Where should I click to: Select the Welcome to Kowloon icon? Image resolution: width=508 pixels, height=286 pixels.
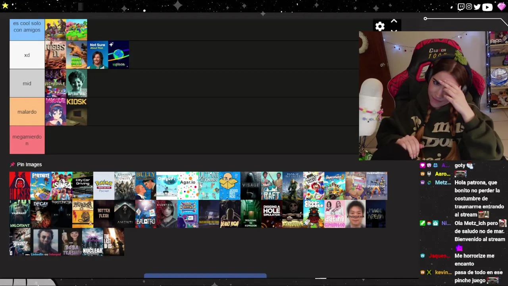[251, 214]
